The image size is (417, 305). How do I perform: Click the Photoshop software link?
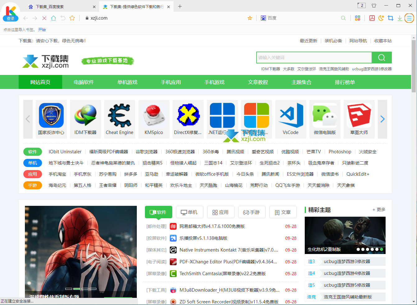pyautogui.click(x=340, y=152)
